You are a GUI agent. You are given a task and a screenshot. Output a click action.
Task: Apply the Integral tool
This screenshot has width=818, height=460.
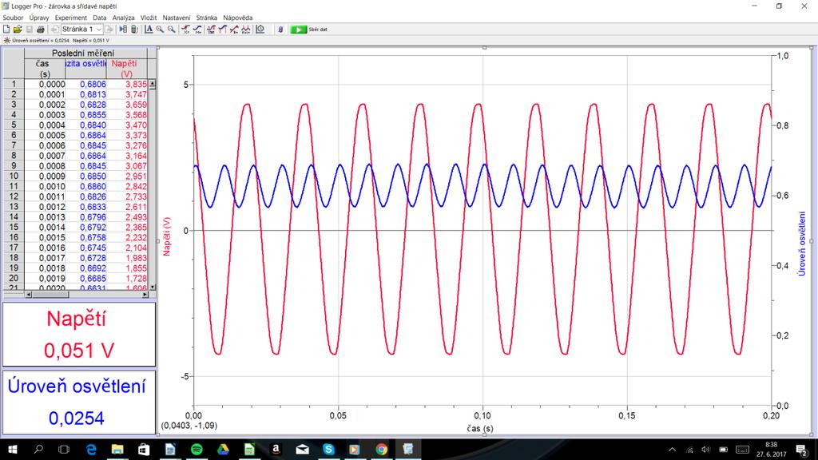pos(223,30)
